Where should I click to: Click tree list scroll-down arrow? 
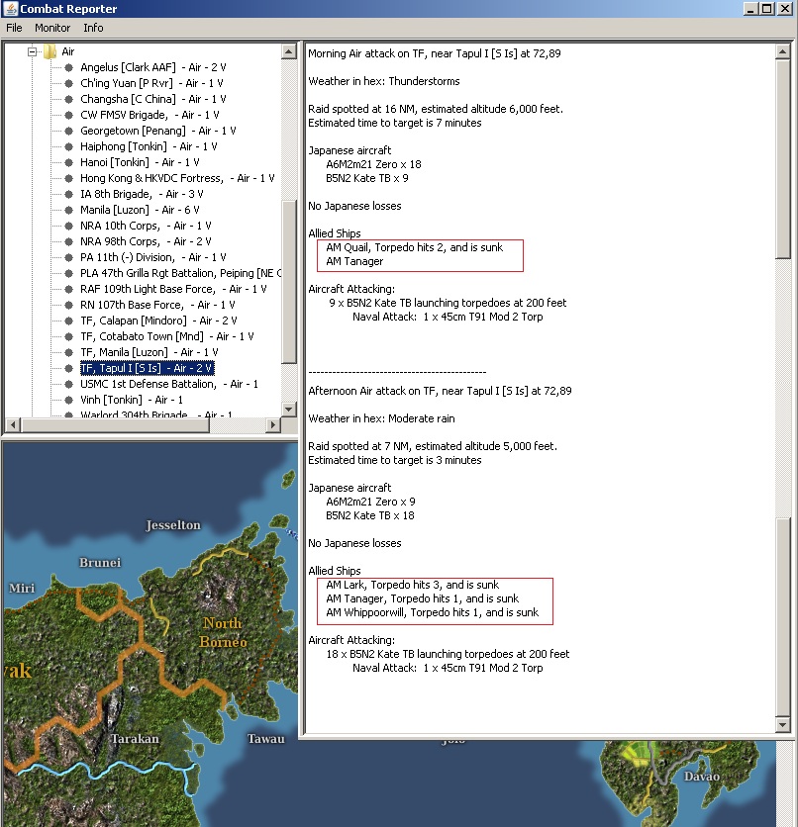pos(289,409)
